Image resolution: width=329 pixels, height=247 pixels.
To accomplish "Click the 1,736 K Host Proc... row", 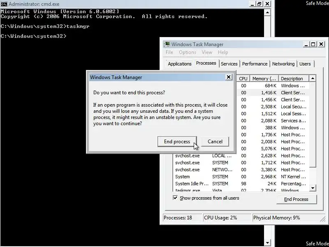I will [x=273, y=135].
